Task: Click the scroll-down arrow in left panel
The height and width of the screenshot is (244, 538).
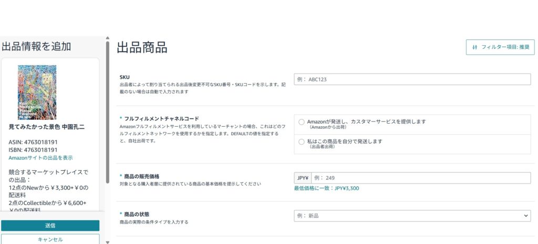Action: tap(108, 242)
